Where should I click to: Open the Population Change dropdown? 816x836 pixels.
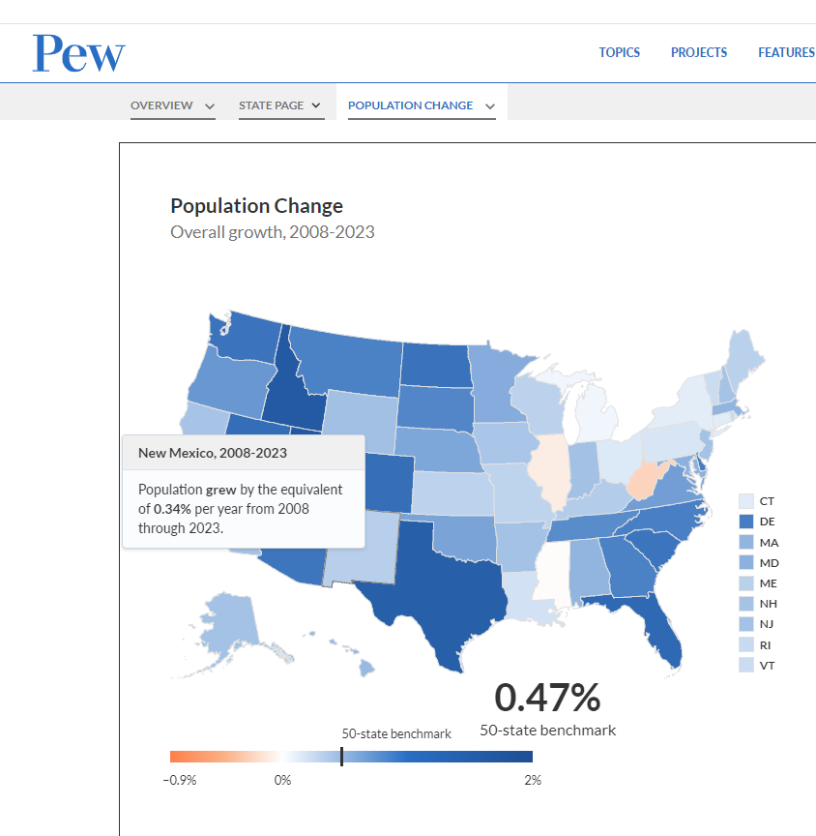[x=421, y=105]
